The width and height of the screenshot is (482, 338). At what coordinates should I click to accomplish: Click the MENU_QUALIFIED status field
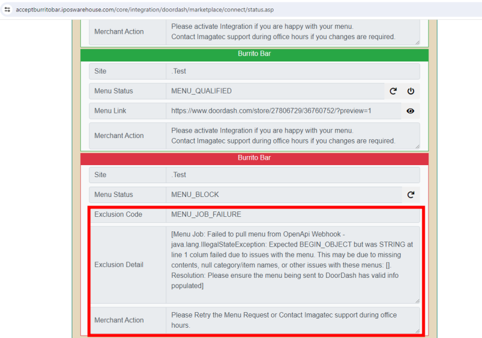pyautogui.click(x=274, y=91)
